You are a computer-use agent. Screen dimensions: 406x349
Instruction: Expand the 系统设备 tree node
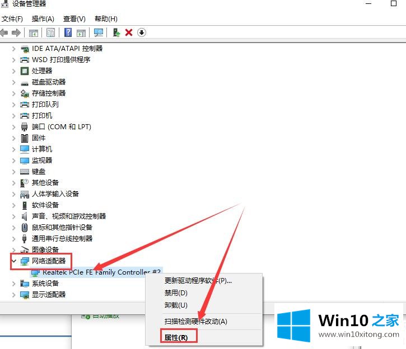14,284
